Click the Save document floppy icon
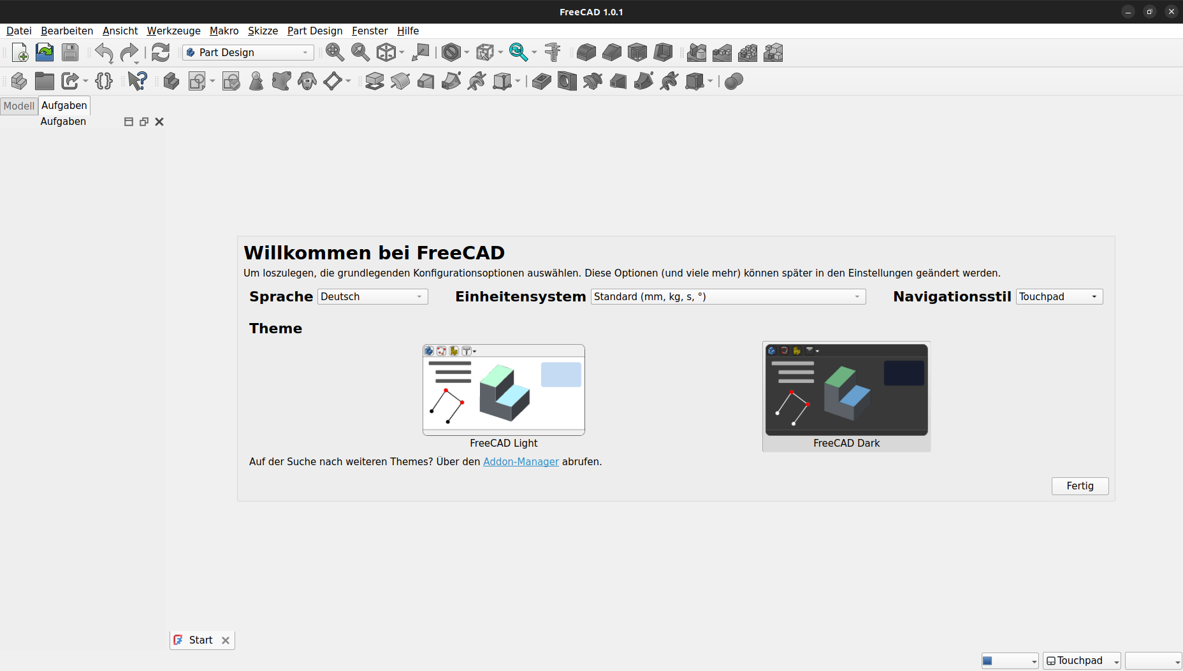 tap(70, 53)
